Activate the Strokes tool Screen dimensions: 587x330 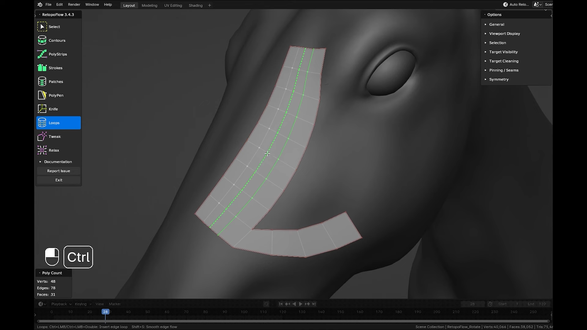(57, 68)
